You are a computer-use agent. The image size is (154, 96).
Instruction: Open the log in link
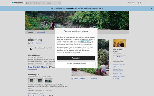coord(139,3)
